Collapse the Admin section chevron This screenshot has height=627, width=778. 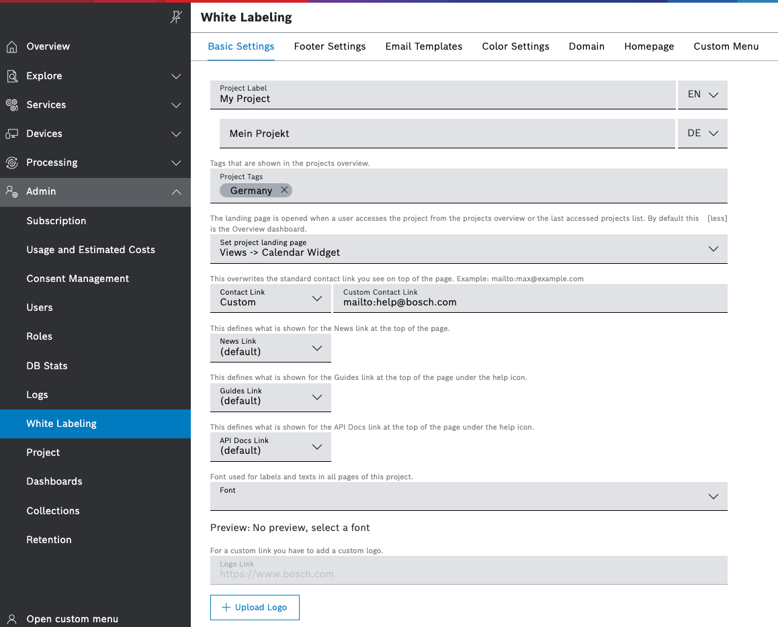[176, 192]
